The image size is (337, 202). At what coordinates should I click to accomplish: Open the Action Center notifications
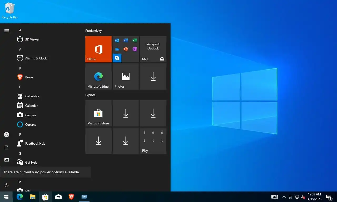pos(329,197)
